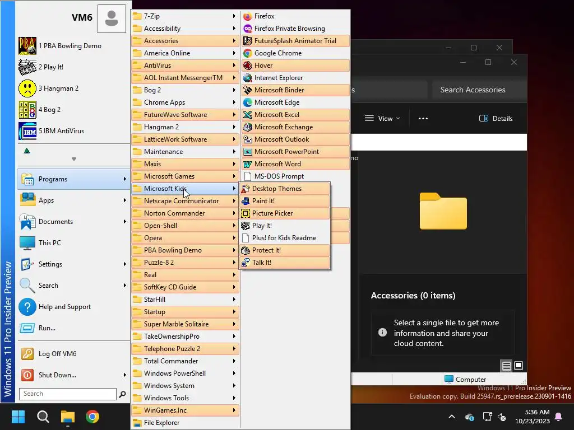Open the Settings menu item
This screenshot has height=430, width=574.
pyautogui.click(x=73, y=264)
